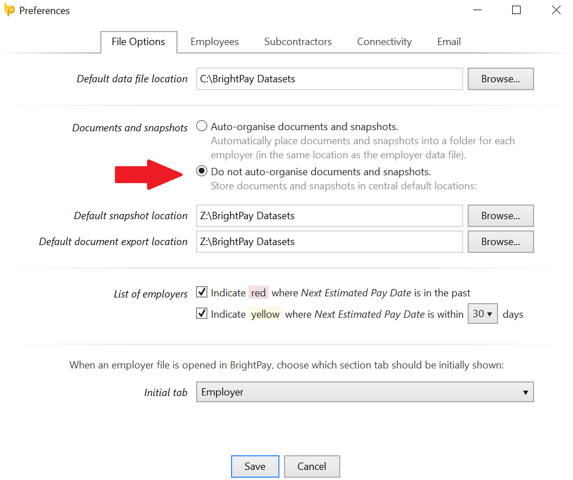The width and height of the screenshot is (573, 480).
Task: Browse for default data file location
Action: pyautogui.click(x=501, y=79)
